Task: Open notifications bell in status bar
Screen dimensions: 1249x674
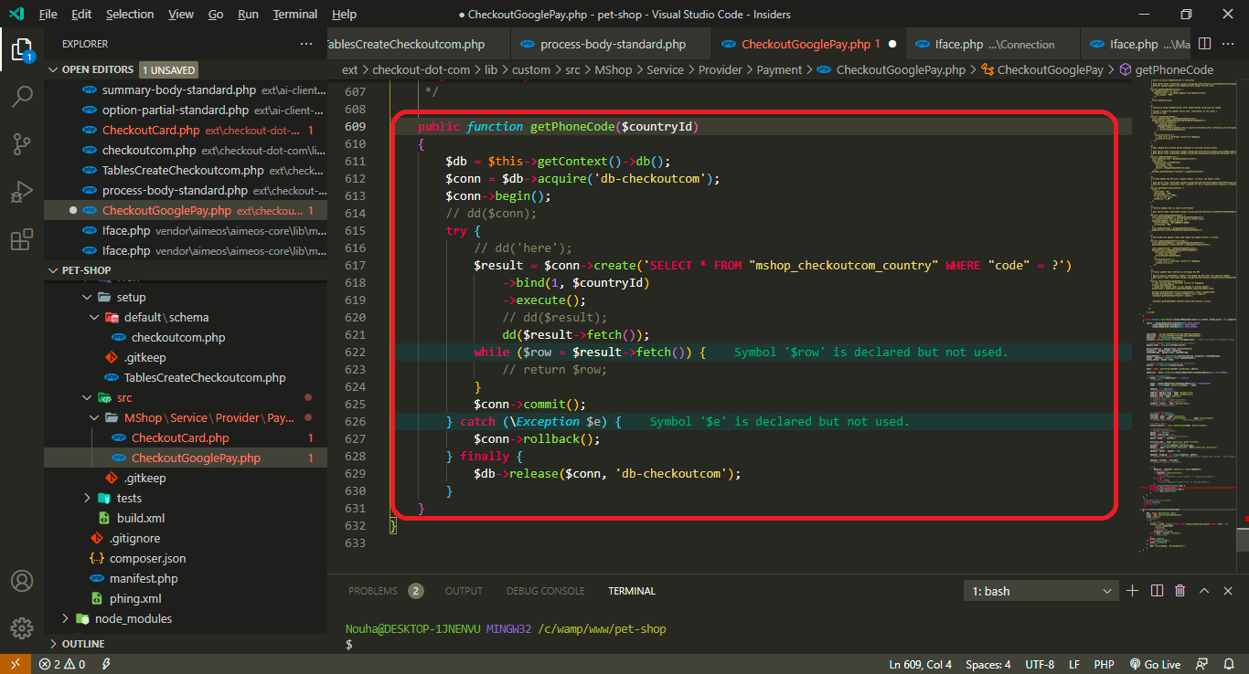Action: pos(1228,665)
